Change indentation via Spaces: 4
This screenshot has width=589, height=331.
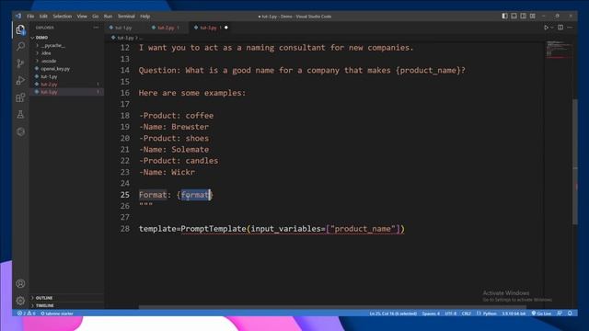pos(431,314)
